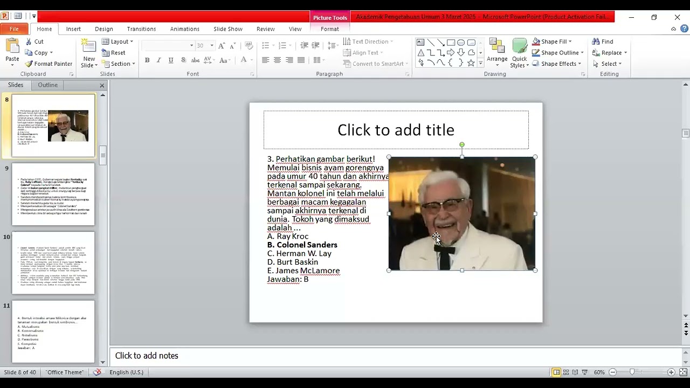Open the File backstage menu

coord(14,29)
